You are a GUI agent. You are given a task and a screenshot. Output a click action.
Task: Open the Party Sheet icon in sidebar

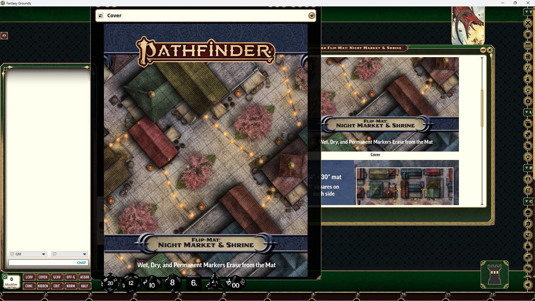click(528, 34)
